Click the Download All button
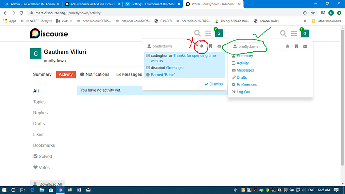 (x=47, y=184)
